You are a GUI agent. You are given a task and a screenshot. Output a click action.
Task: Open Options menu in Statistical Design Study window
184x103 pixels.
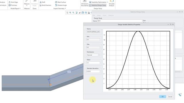click(111, 15)
